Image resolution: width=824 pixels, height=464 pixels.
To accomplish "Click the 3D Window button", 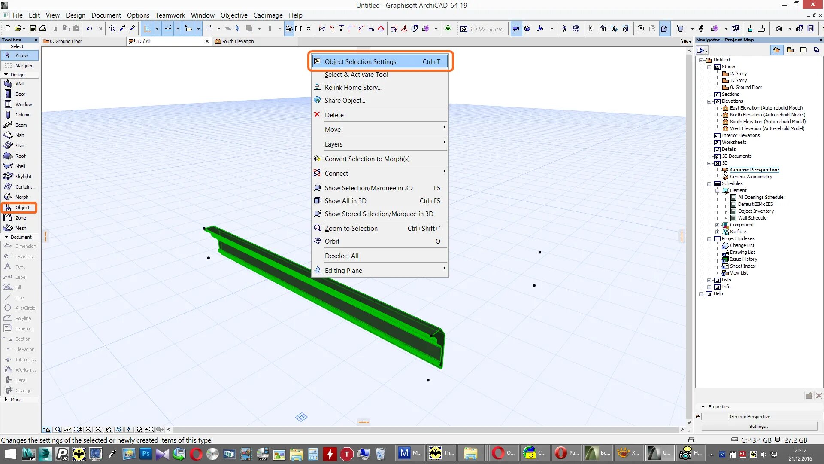I will (x=482, y=29).
